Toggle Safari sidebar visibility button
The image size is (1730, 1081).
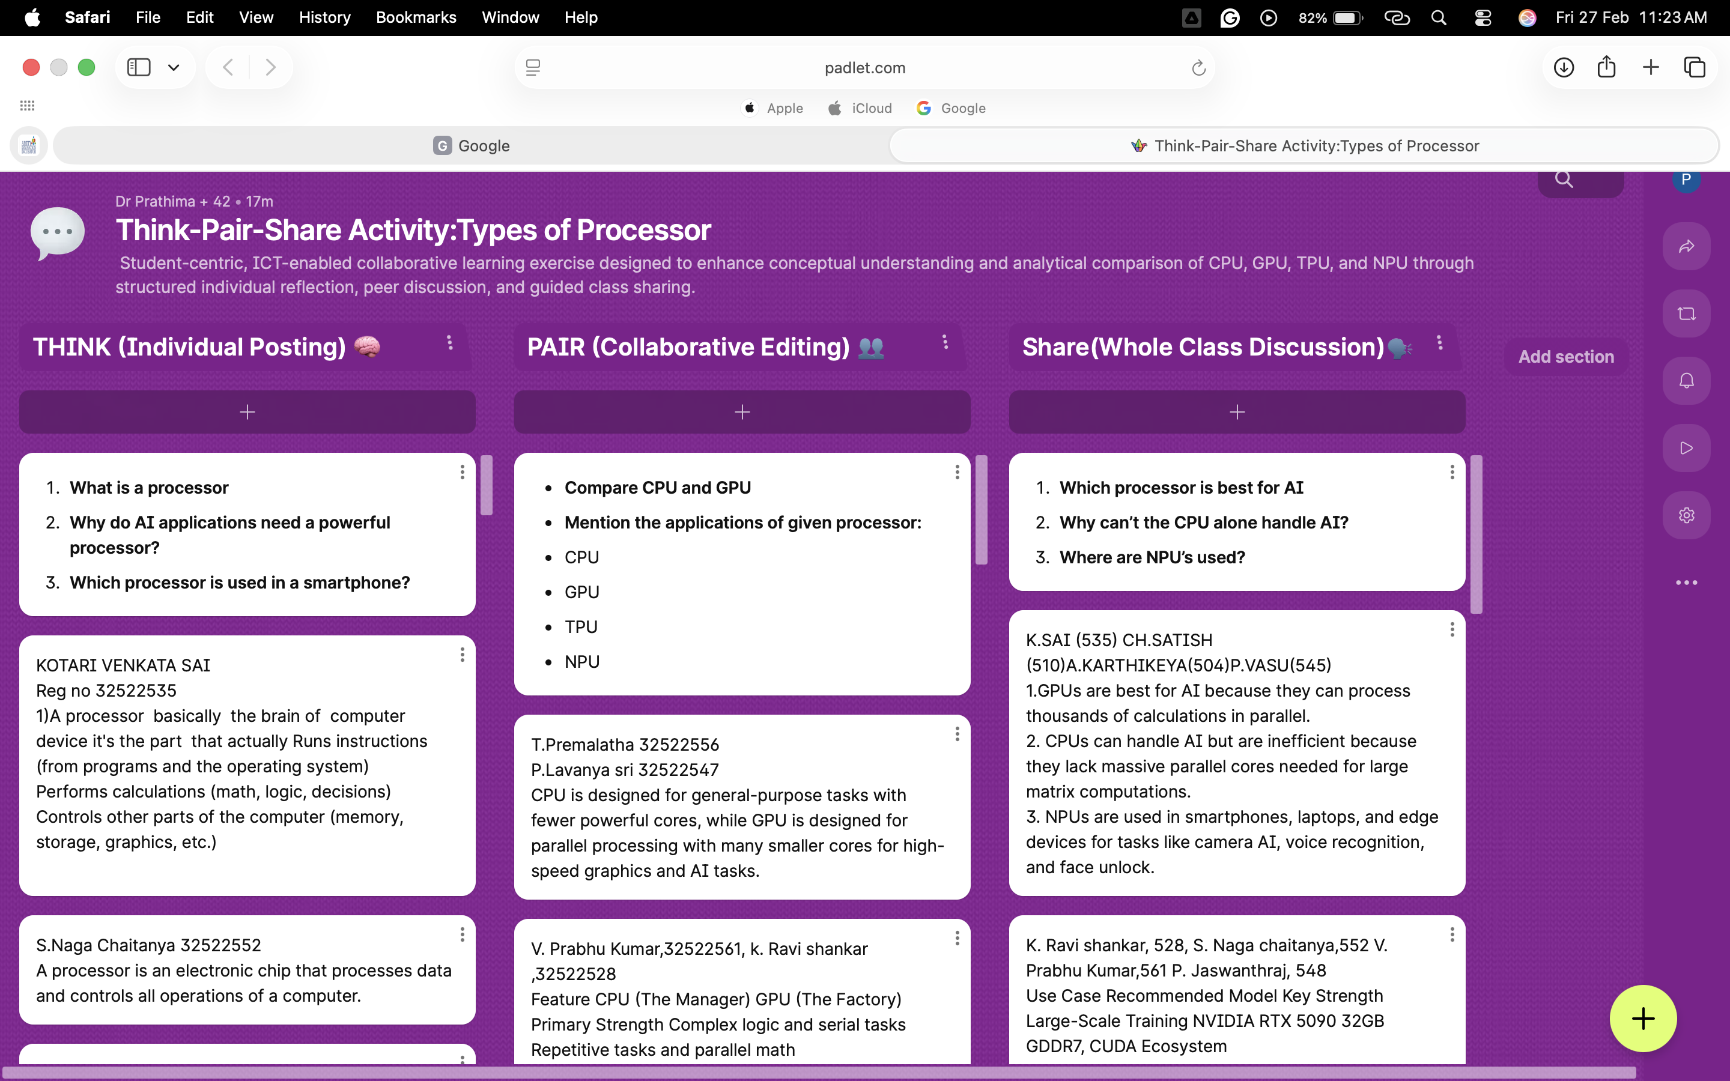139,67
